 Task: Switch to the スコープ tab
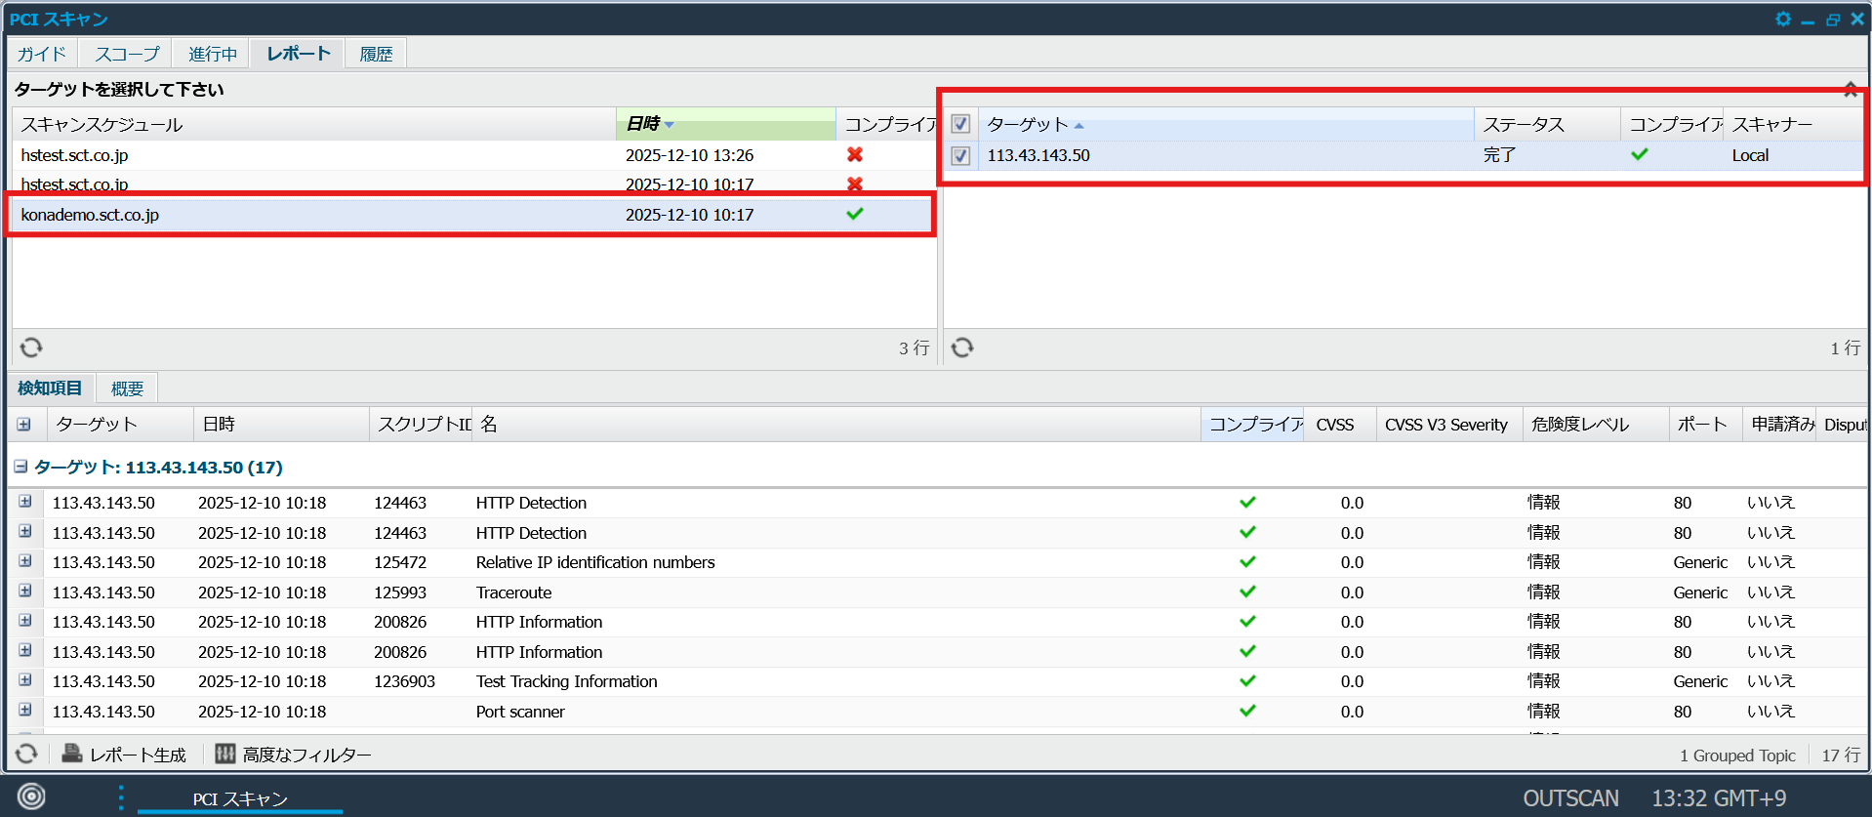[x=127, y=54]
